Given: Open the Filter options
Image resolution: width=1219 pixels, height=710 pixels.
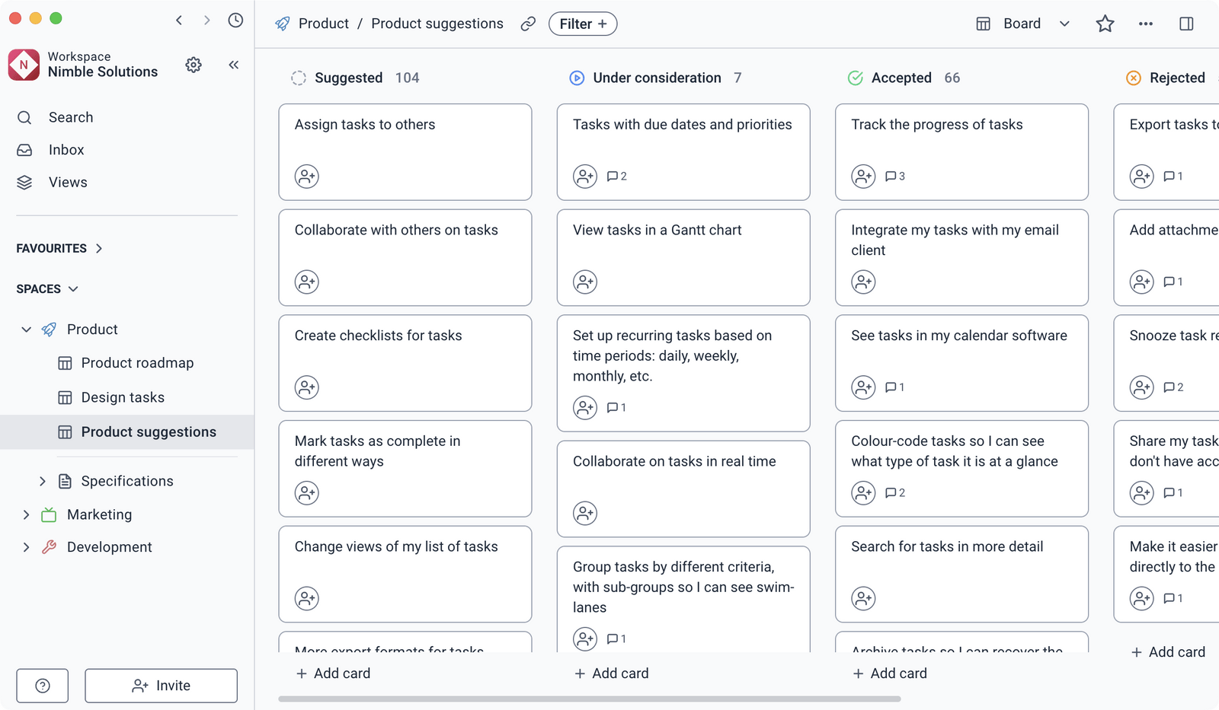Looking at the screenshot, I should 582,24.
